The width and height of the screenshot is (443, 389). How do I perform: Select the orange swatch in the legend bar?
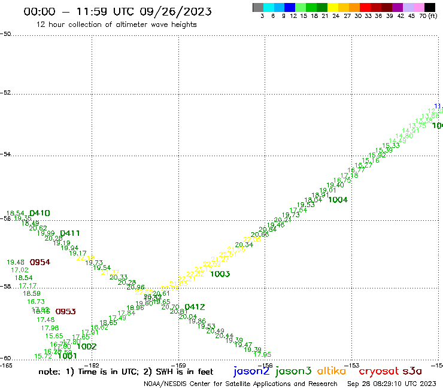point(354,7)
